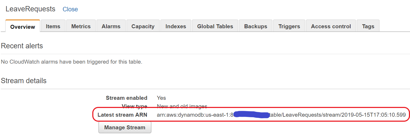This screenshot has width=410, height=137.
Task: Select the Access control tab
Action: tap(331, 26)
